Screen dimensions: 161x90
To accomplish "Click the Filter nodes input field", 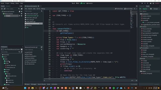I will click(12, 9).
